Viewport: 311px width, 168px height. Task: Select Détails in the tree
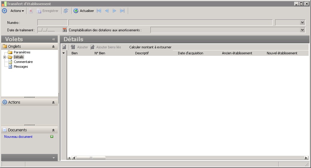coord(19,57)
